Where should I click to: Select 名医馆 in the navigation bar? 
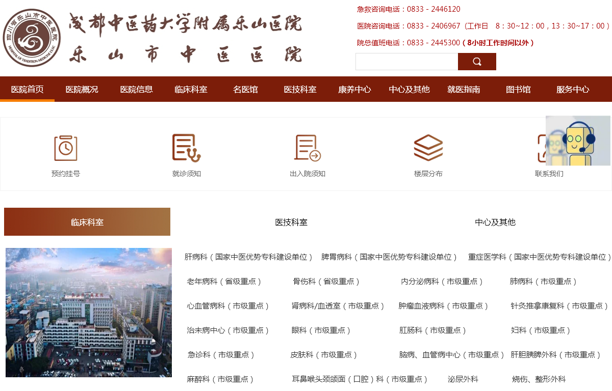click(x=245, y=90)
